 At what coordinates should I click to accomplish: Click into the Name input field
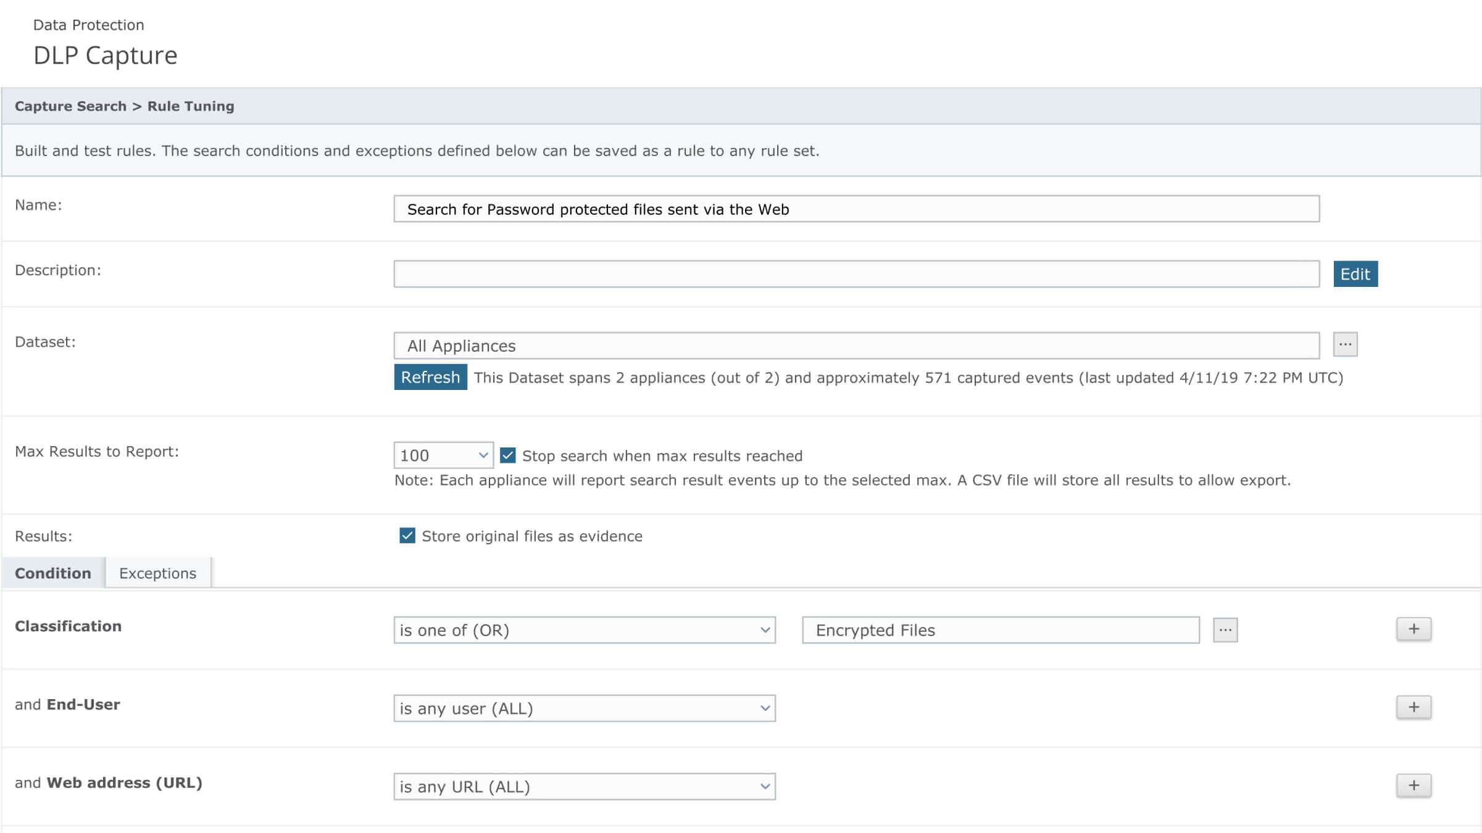(x=856, y=209)
